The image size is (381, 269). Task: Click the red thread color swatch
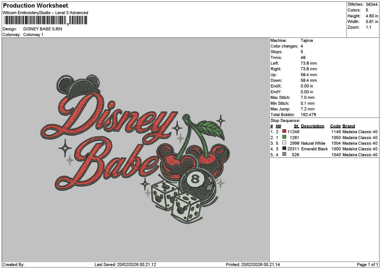pos(284,131)
